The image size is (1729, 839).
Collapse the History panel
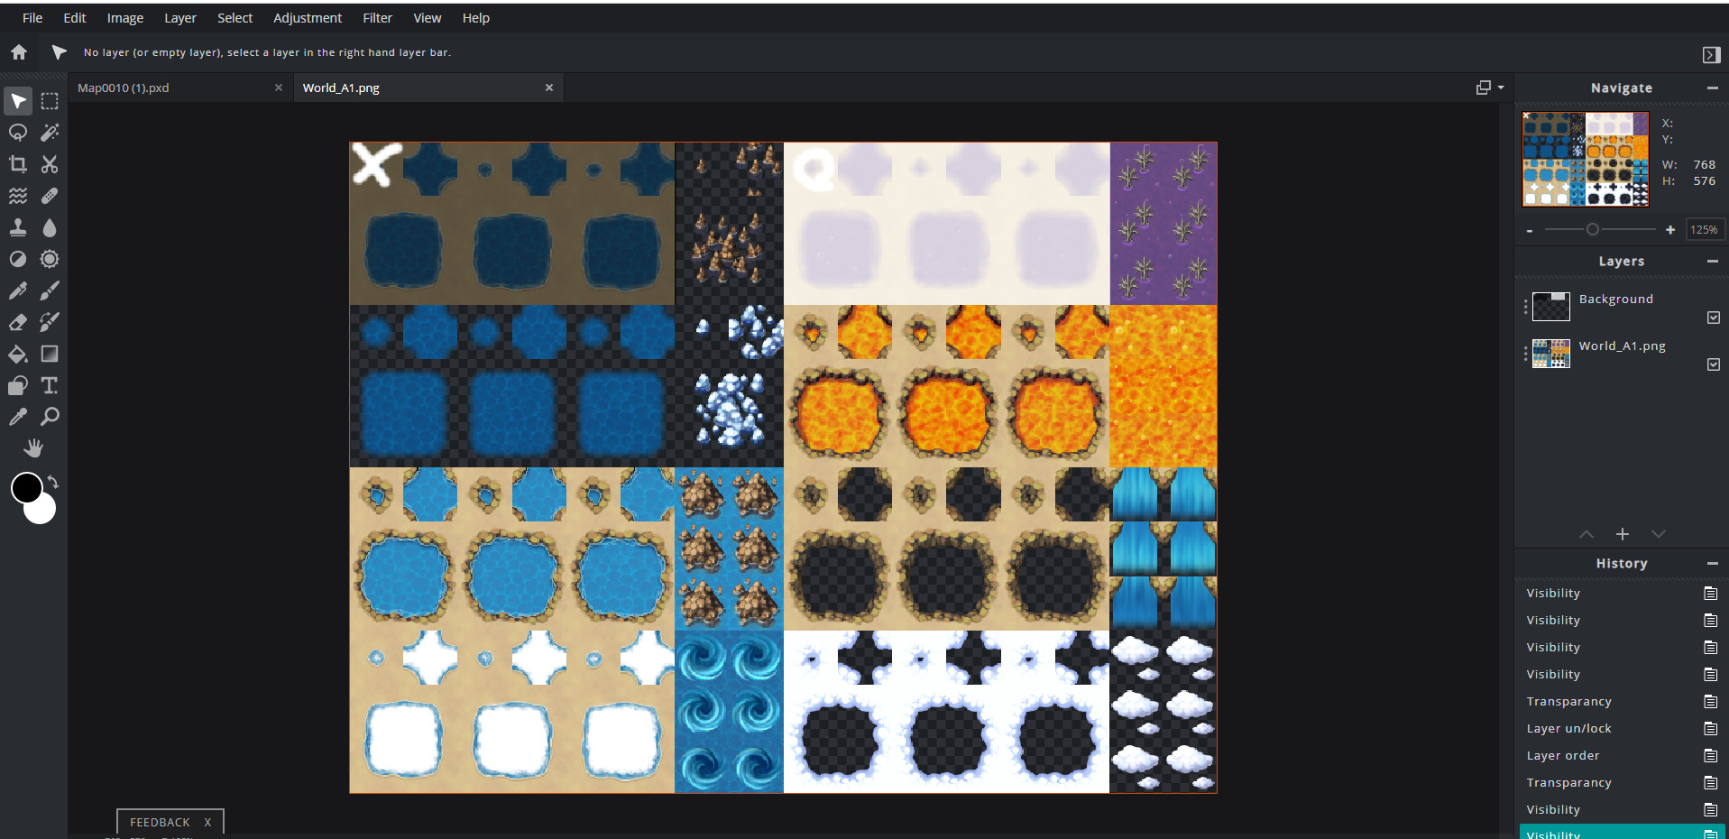[1712, 563]
